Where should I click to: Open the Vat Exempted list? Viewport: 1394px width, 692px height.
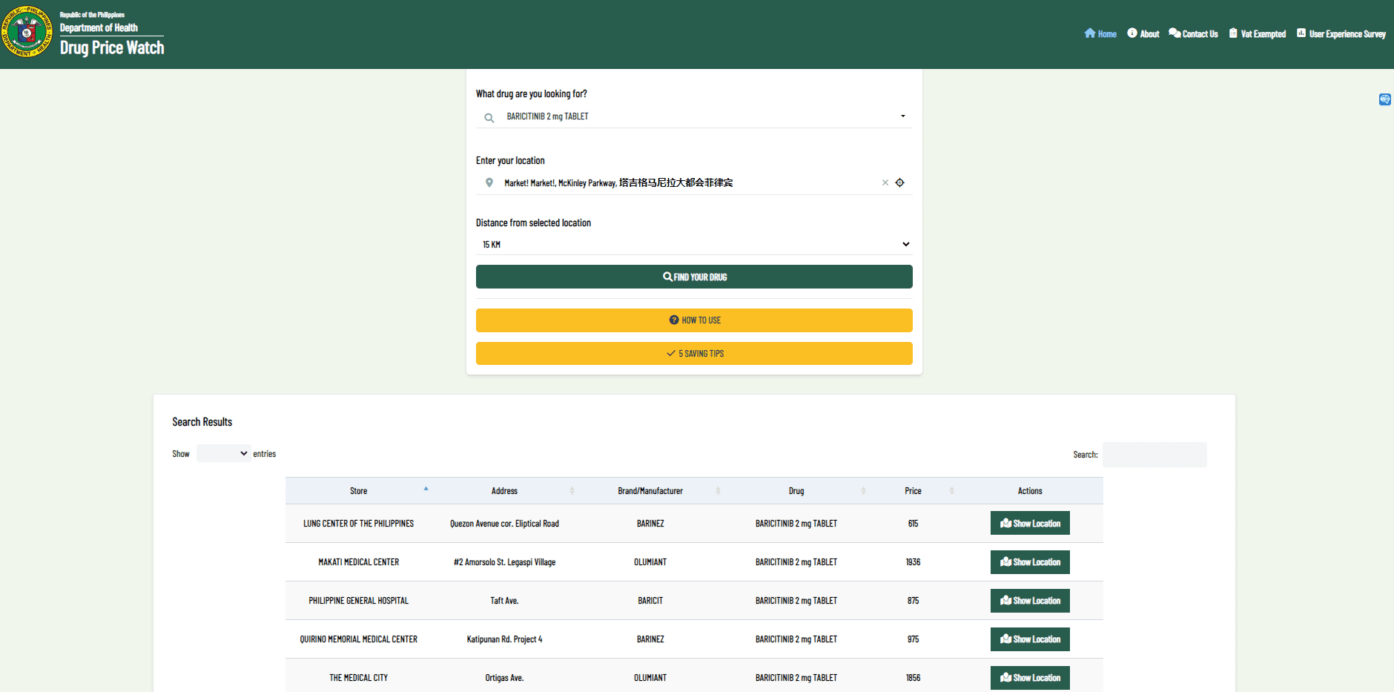coord(1258,34)
